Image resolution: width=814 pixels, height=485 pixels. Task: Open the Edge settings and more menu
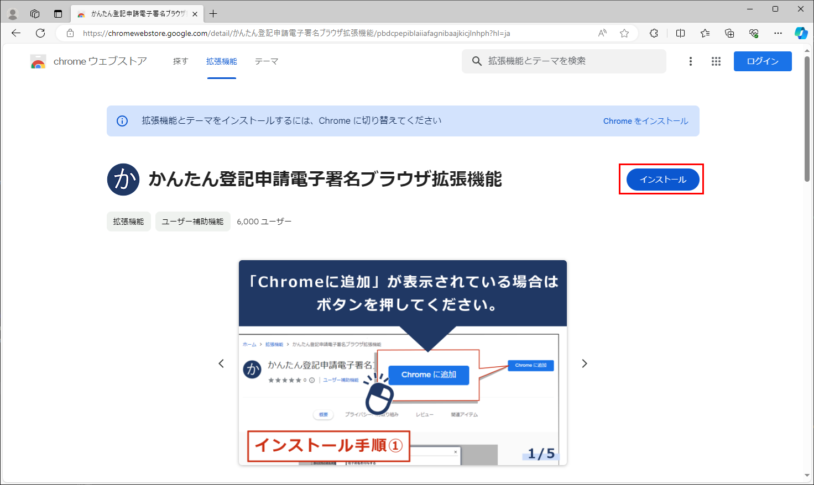click(778, 33)
